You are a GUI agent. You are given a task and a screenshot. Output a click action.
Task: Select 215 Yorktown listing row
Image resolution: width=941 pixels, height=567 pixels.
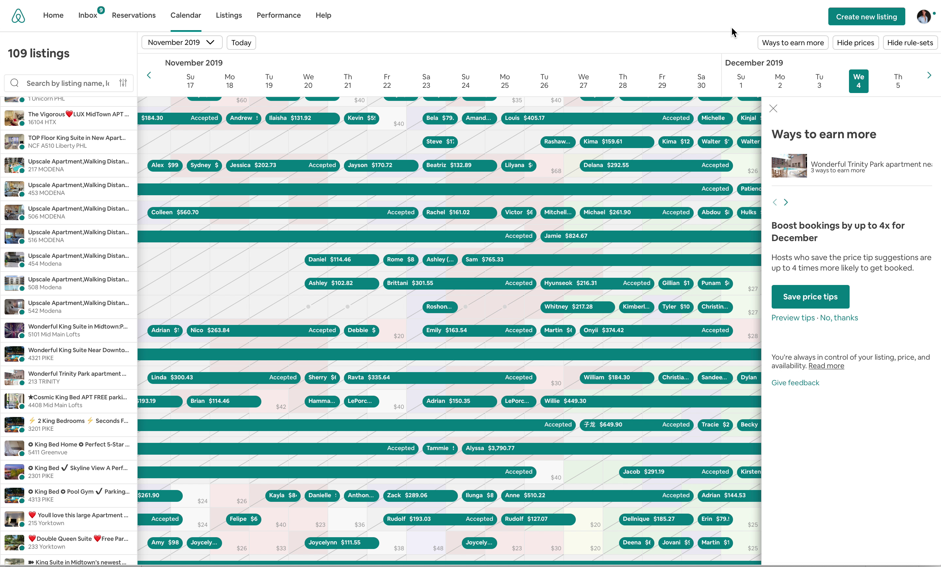69,519
